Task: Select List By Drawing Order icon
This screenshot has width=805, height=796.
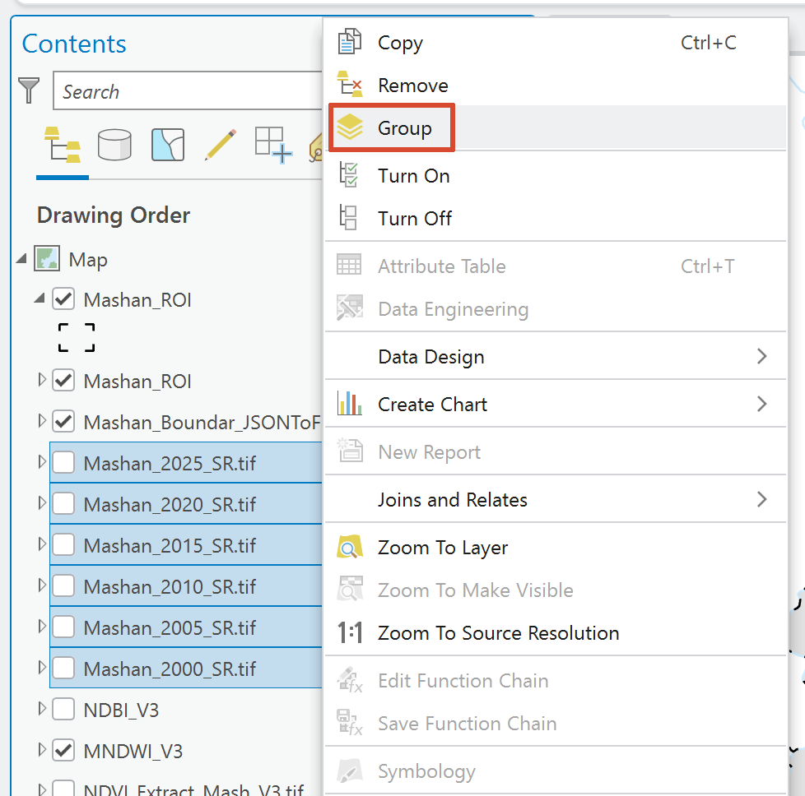Action: tap(62, 145)
